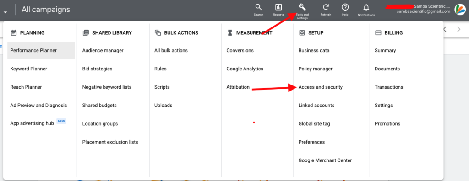
Task: Click the Shared Library grid icon
Action: (x=86, y=33)
